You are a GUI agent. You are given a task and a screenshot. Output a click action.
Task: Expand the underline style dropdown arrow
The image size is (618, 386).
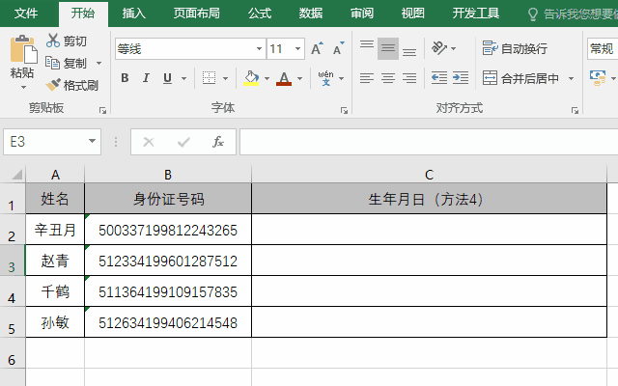(x=183, y=78)
